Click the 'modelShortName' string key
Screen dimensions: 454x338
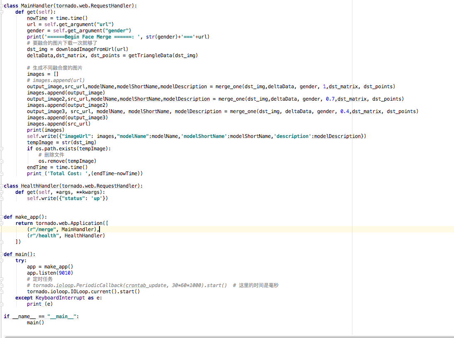[x=204, y=136]
